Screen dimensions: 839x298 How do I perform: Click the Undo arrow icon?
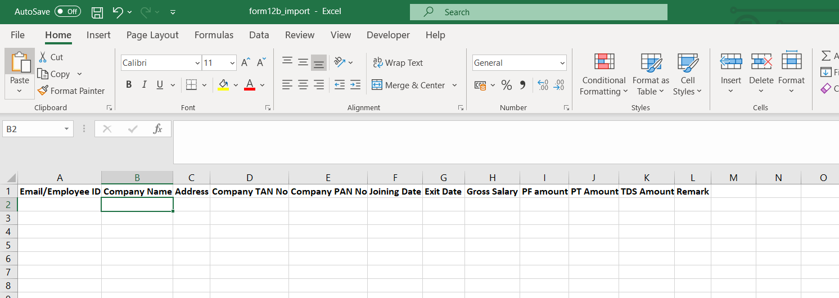click(118, 12)
